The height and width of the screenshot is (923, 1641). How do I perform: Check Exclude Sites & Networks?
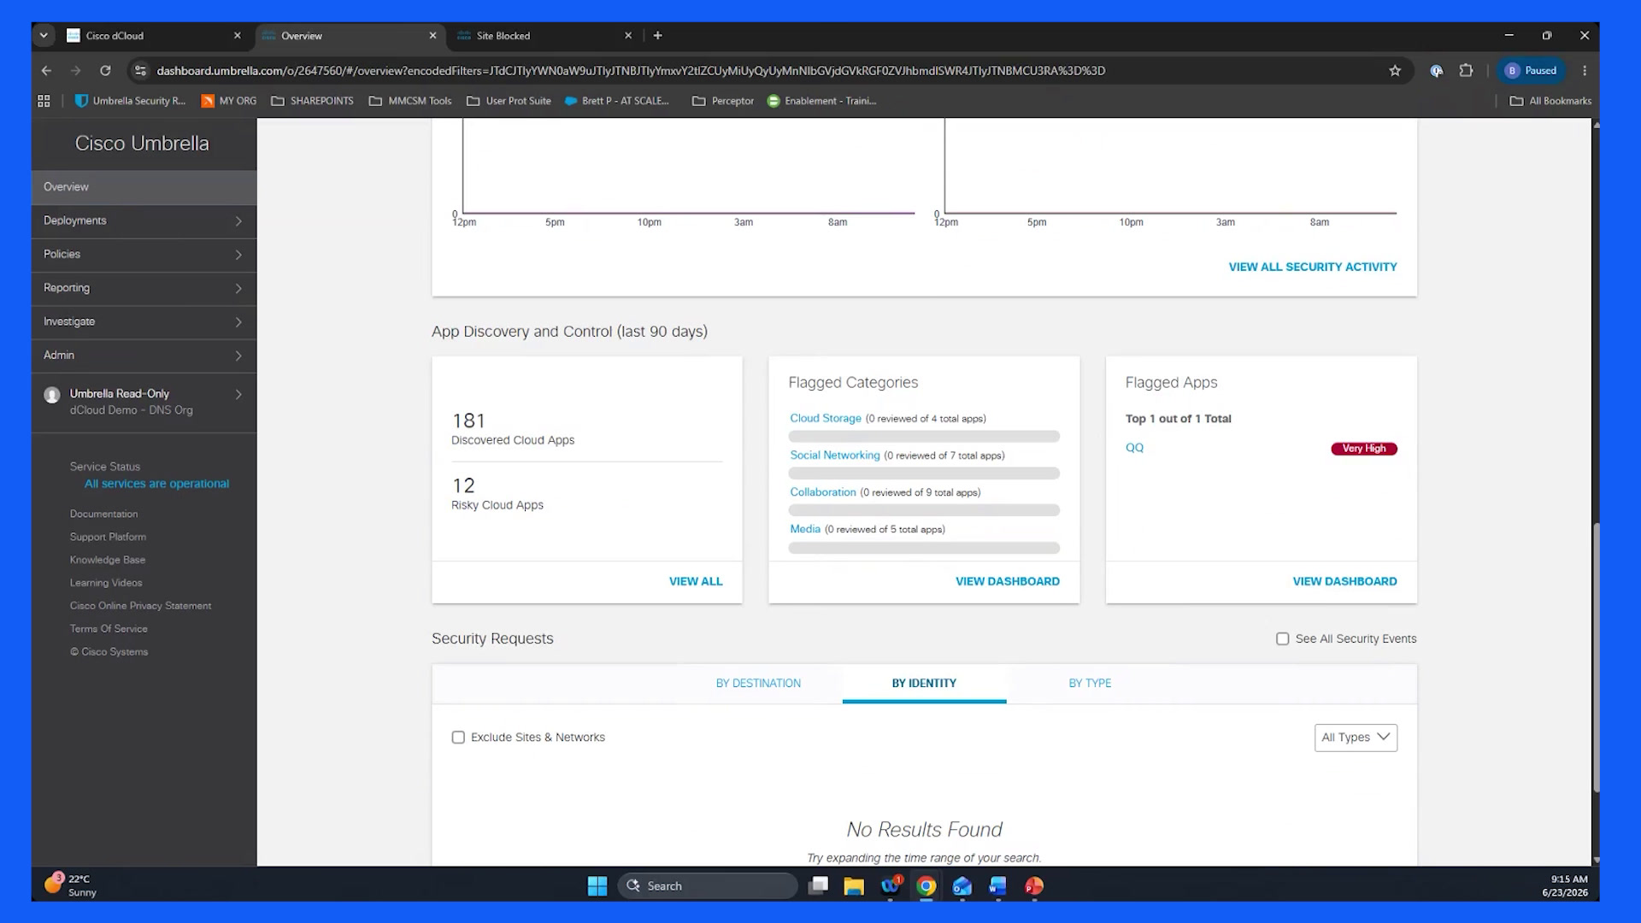pos(458,738)
